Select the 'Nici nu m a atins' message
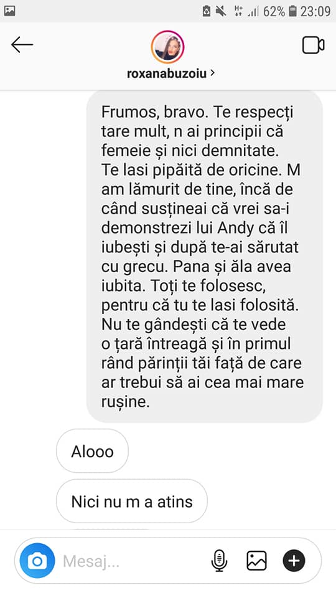 [x=132, y=501]
